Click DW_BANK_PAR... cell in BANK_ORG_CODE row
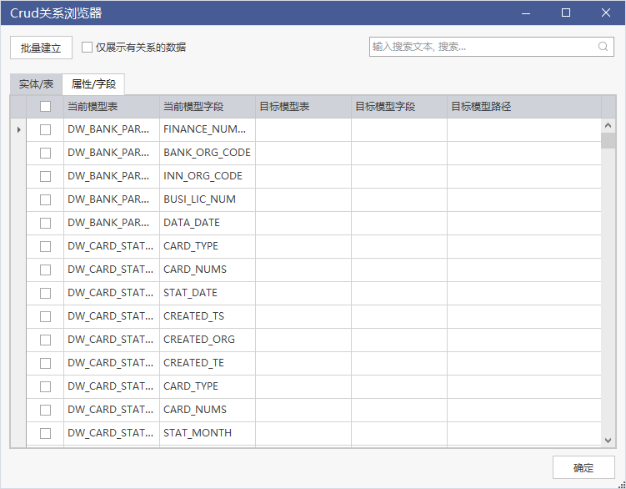 [112, 153]
